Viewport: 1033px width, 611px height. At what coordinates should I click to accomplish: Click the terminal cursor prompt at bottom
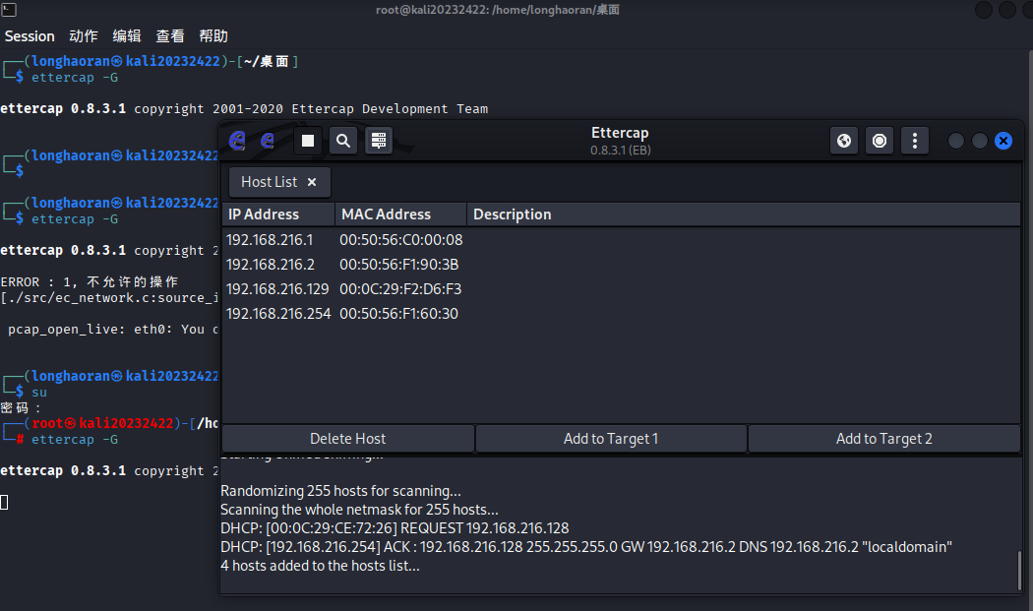4,502
